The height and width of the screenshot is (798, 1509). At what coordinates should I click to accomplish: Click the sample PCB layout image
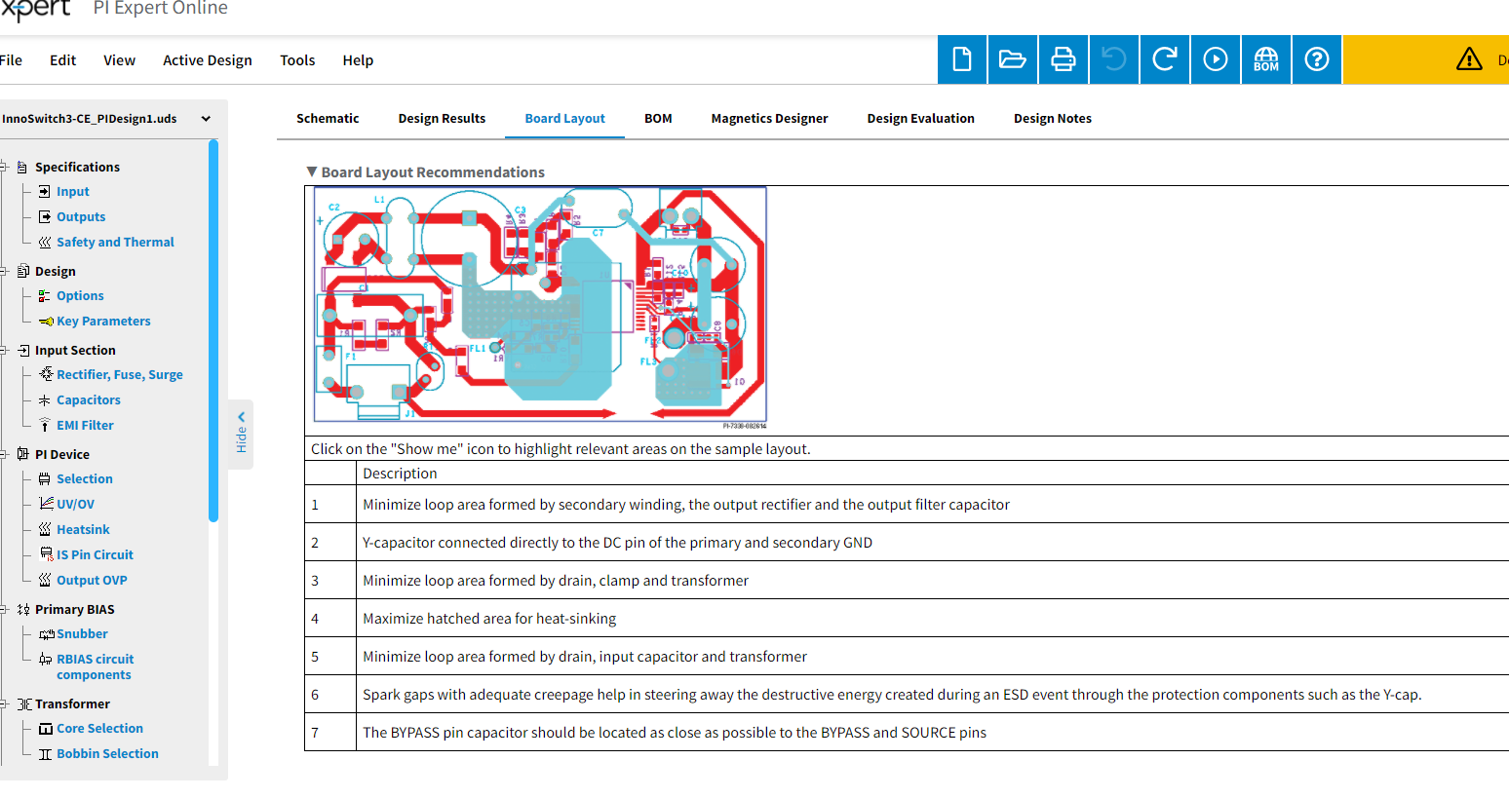tap(540, 308)
